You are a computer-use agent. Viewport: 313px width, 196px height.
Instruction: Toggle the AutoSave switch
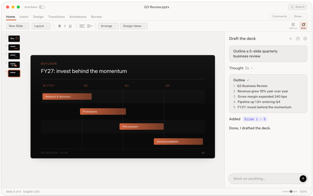click(42, 7)
